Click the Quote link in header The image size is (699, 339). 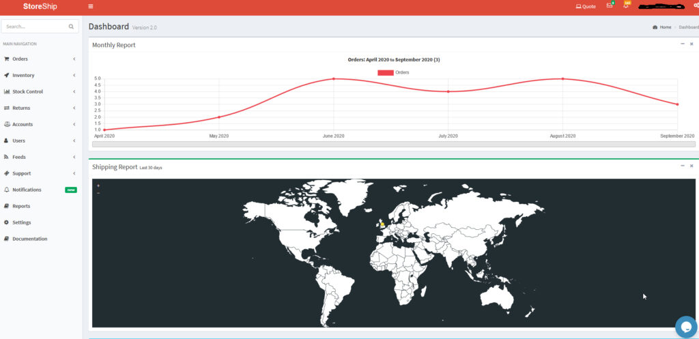pos(586,6)
